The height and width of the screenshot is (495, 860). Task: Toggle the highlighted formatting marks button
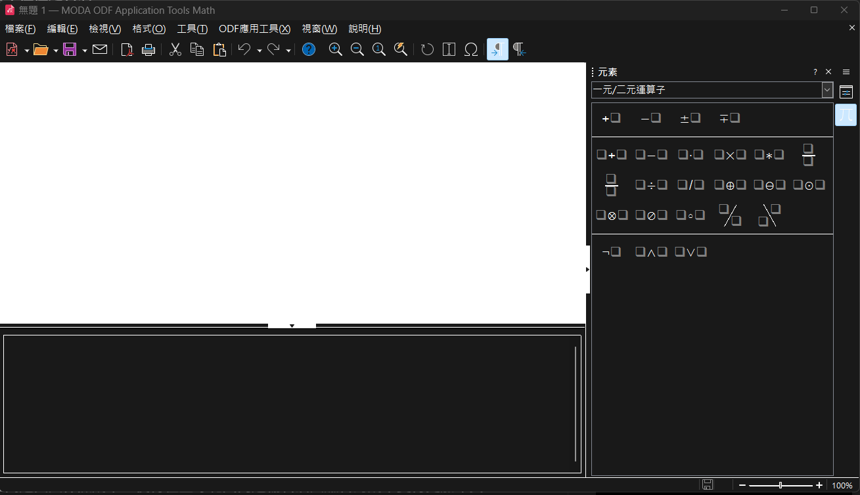tap(497, 49)
